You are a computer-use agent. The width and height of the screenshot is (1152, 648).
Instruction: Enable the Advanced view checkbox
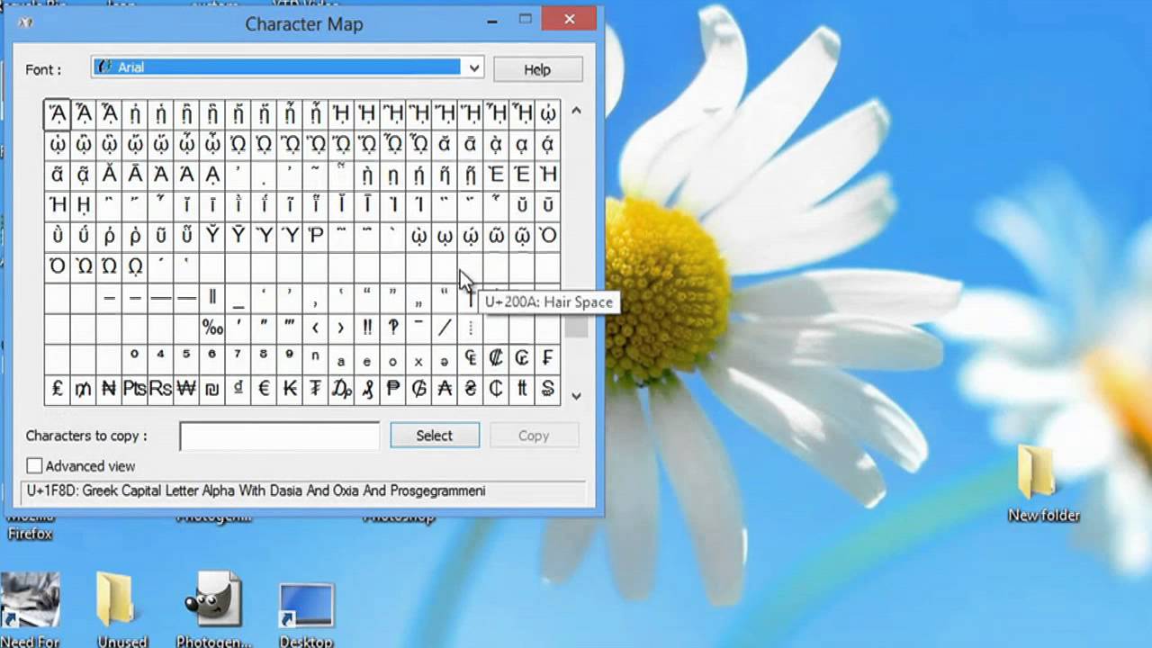[x=34, y=466]
